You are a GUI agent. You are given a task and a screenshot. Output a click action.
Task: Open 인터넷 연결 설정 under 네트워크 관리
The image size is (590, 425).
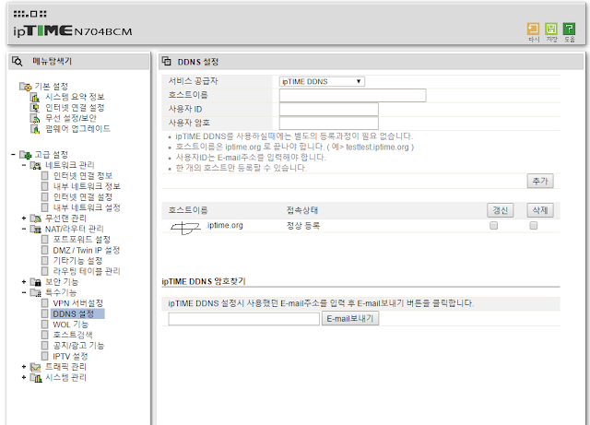point(82,197)
